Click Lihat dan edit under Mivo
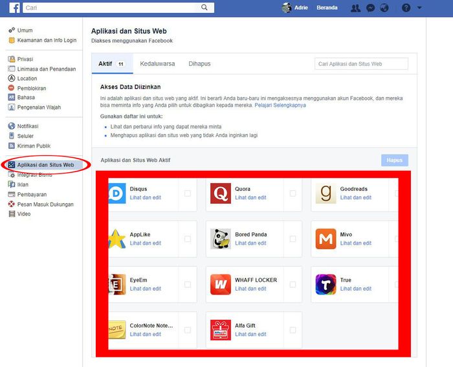 (x=356, y=243)
